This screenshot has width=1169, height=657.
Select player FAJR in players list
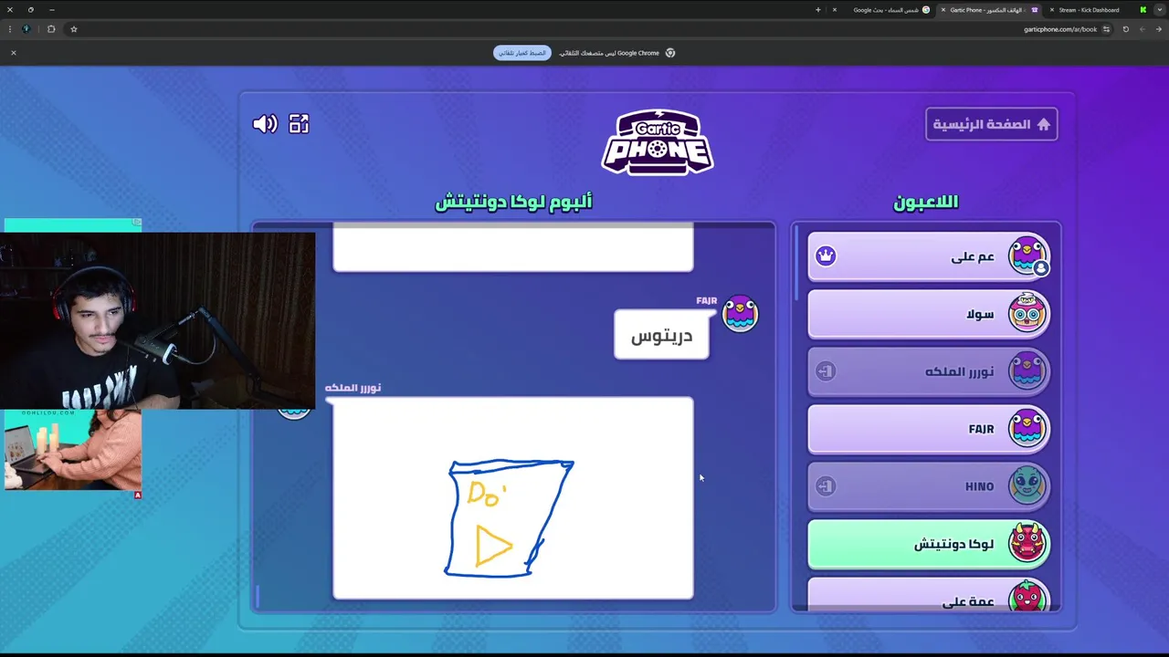929,429
